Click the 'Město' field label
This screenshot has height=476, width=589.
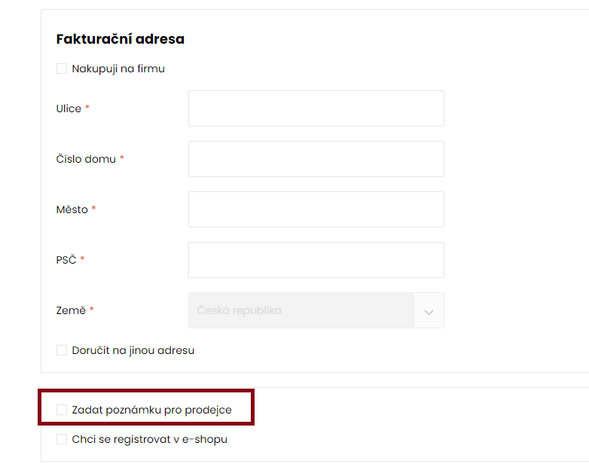(72, 209)
